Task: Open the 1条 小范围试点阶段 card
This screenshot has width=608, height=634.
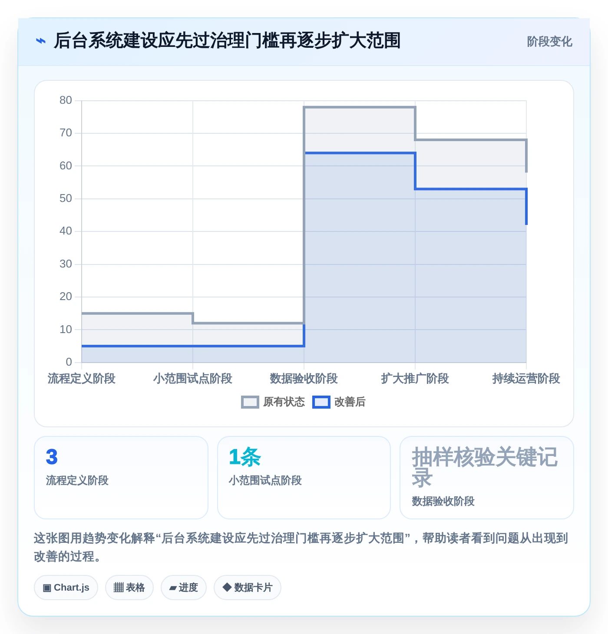Action: pos(304,478)
